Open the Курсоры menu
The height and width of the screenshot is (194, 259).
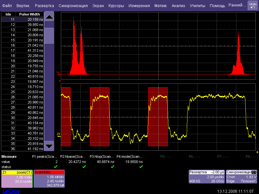click(x=116, y=6)
